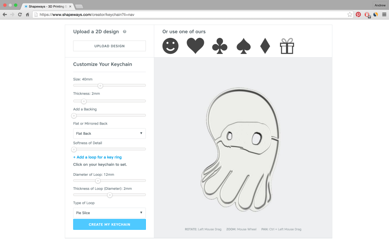
Task: Click the Click on your keychain to set text
Action: pyautogui.click(x=100, y=164)
